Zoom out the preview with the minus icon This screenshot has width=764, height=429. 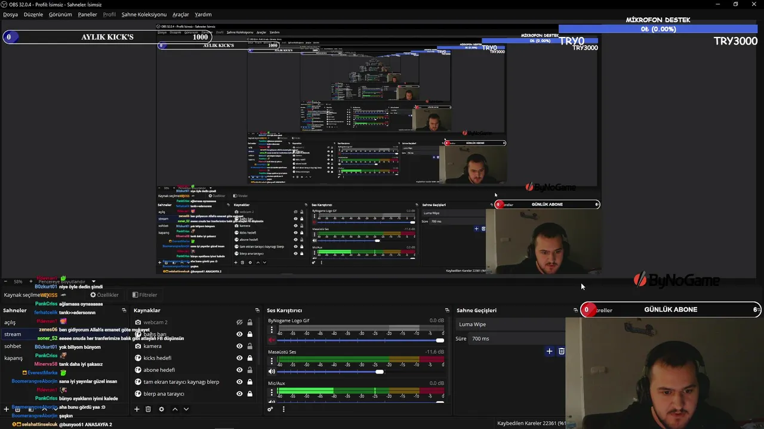coord(5,281)
